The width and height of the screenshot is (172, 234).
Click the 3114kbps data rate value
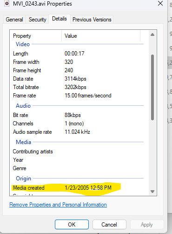coord(75,79)
